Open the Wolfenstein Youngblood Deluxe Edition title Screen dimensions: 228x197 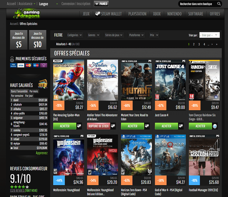(x=100, y=192)
